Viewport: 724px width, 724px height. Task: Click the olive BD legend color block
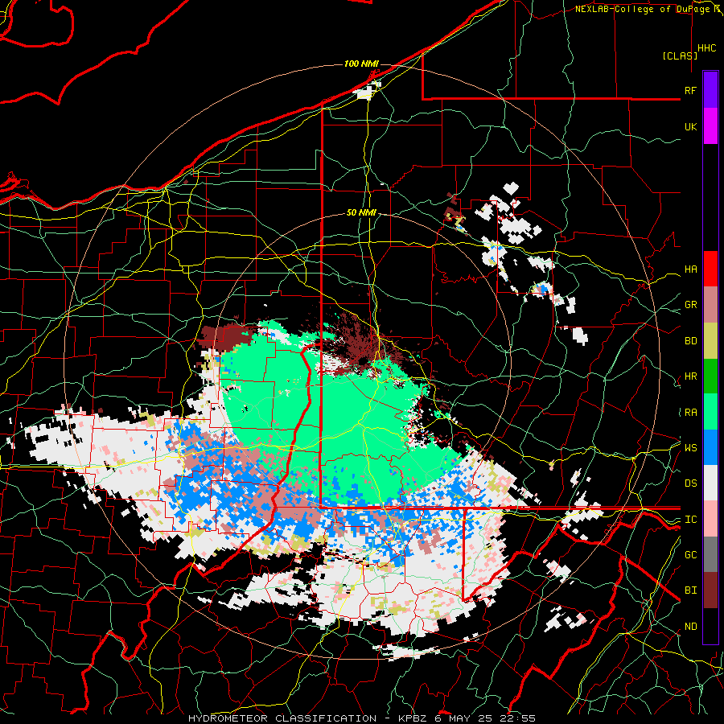pyautogui.click(x=710, y=341)
